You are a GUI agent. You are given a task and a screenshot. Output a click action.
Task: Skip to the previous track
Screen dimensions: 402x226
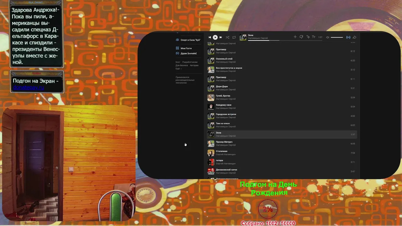pyautogui.click(x=210, y=37)
